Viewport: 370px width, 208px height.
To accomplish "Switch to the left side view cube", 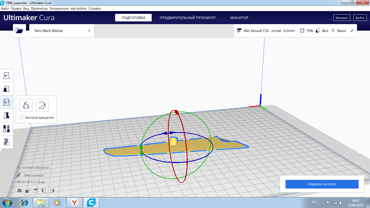I will tap(44, 191).
